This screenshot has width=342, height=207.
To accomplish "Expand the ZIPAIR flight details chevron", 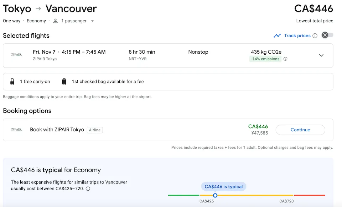I will 321,55.
